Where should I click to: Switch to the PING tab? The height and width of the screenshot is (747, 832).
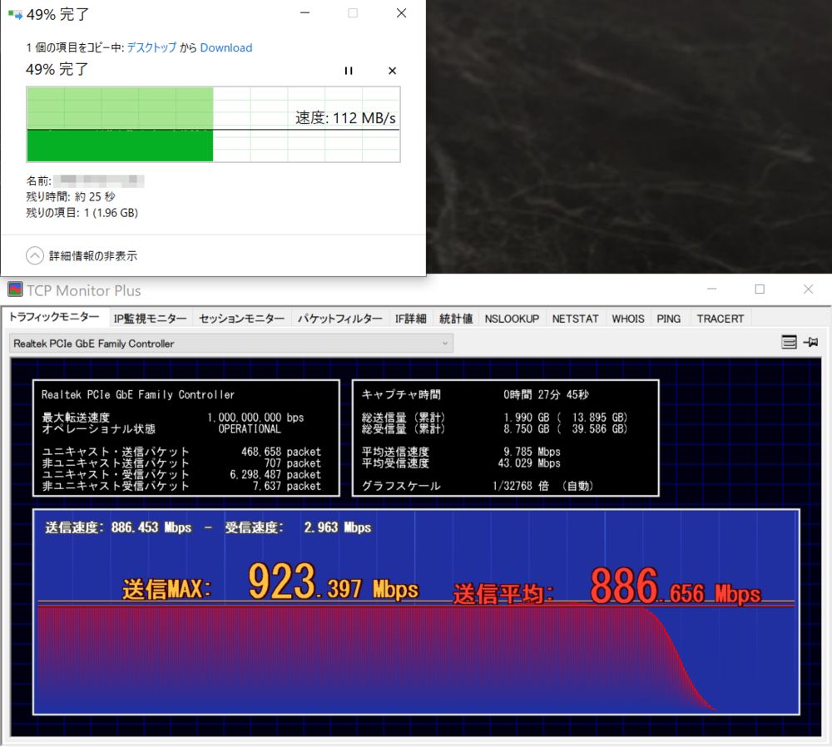pos(669,319)
